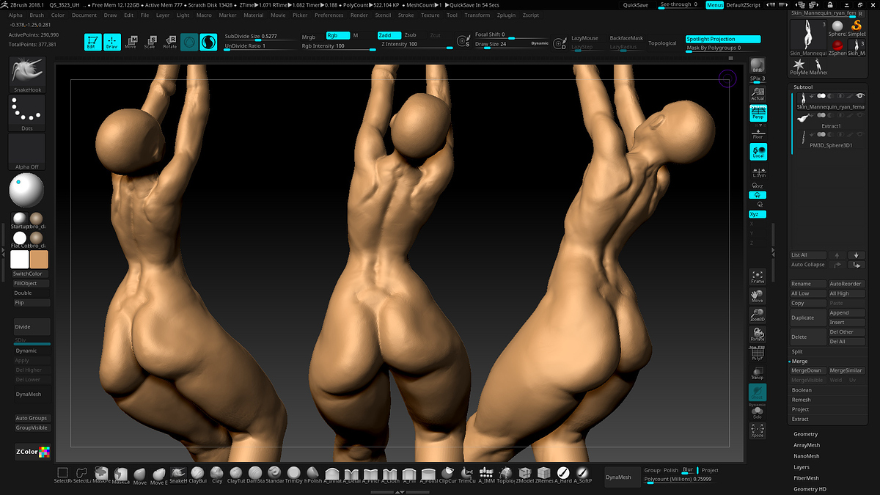
Task: Expand the ArrayMesh subpalette
Action: tap(807, 445)
